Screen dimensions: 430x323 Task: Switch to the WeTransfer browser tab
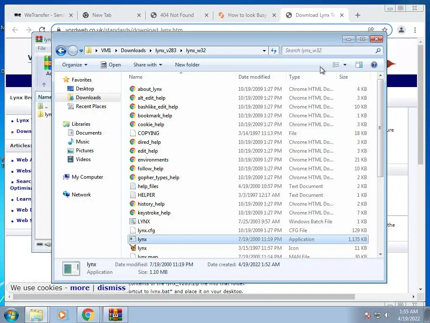point(43,15)
